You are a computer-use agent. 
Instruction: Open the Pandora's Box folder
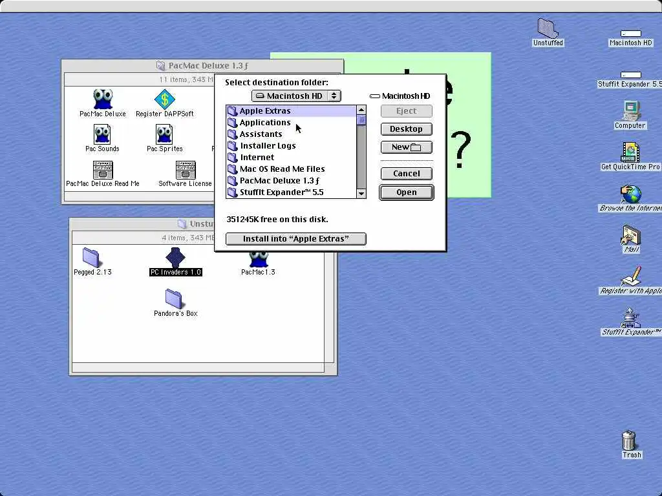click(173, 298)
